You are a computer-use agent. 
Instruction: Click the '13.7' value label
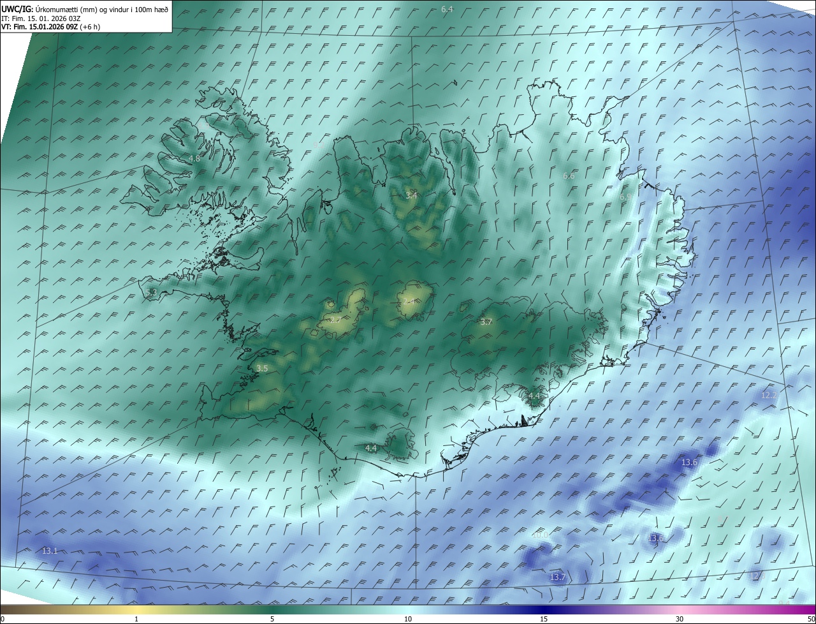coord(557,577)
